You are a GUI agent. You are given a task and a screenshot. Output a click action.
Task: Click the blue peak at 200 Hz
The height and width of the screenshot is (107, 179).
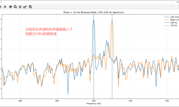pyautogui.click(x=94, y=20)
